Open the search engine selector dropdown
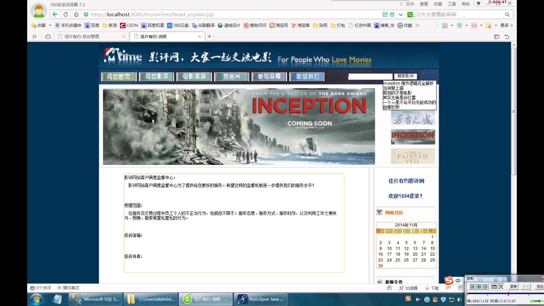Screen dimensions: 544x306 pos(411,14)
